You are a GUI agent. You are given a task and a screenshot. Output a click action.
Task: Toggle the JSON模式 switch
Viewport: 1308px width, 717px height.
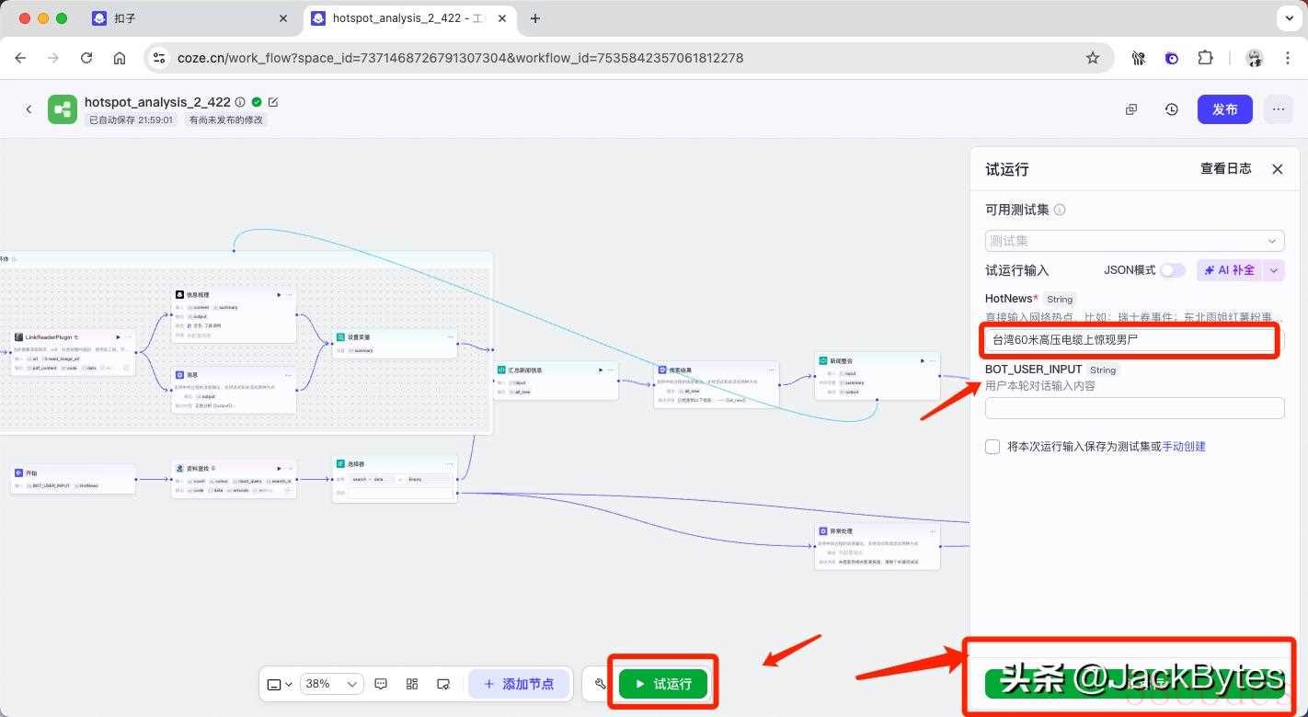[1172, 270]
